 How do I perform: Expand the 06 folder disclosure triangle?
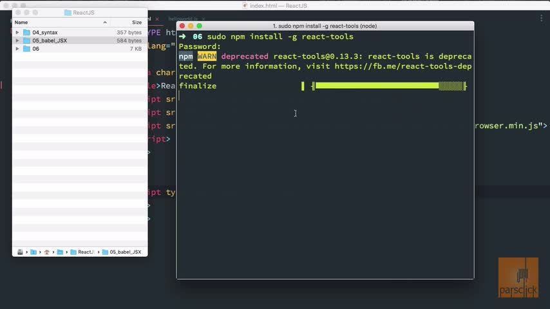17,49
